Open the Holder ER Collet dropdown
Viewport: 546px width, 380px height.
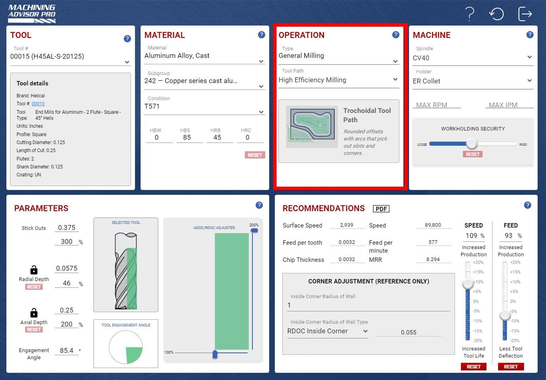tap(473, 81)
